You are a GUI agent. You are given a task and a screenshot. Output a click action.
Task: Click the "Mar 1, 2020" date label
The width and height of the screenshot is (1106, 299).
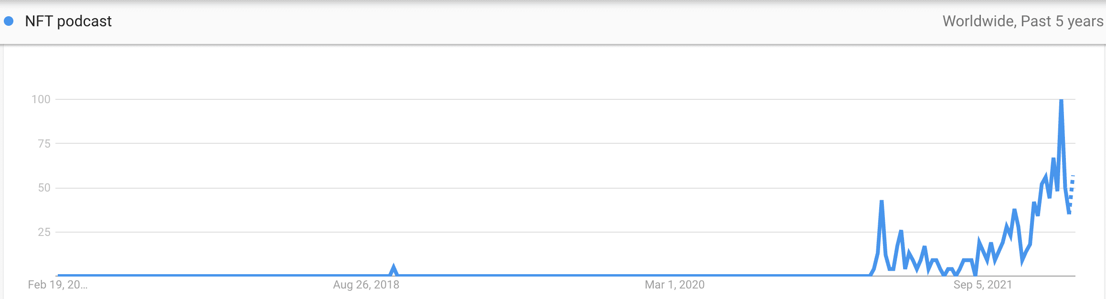[x=674, y=285]
